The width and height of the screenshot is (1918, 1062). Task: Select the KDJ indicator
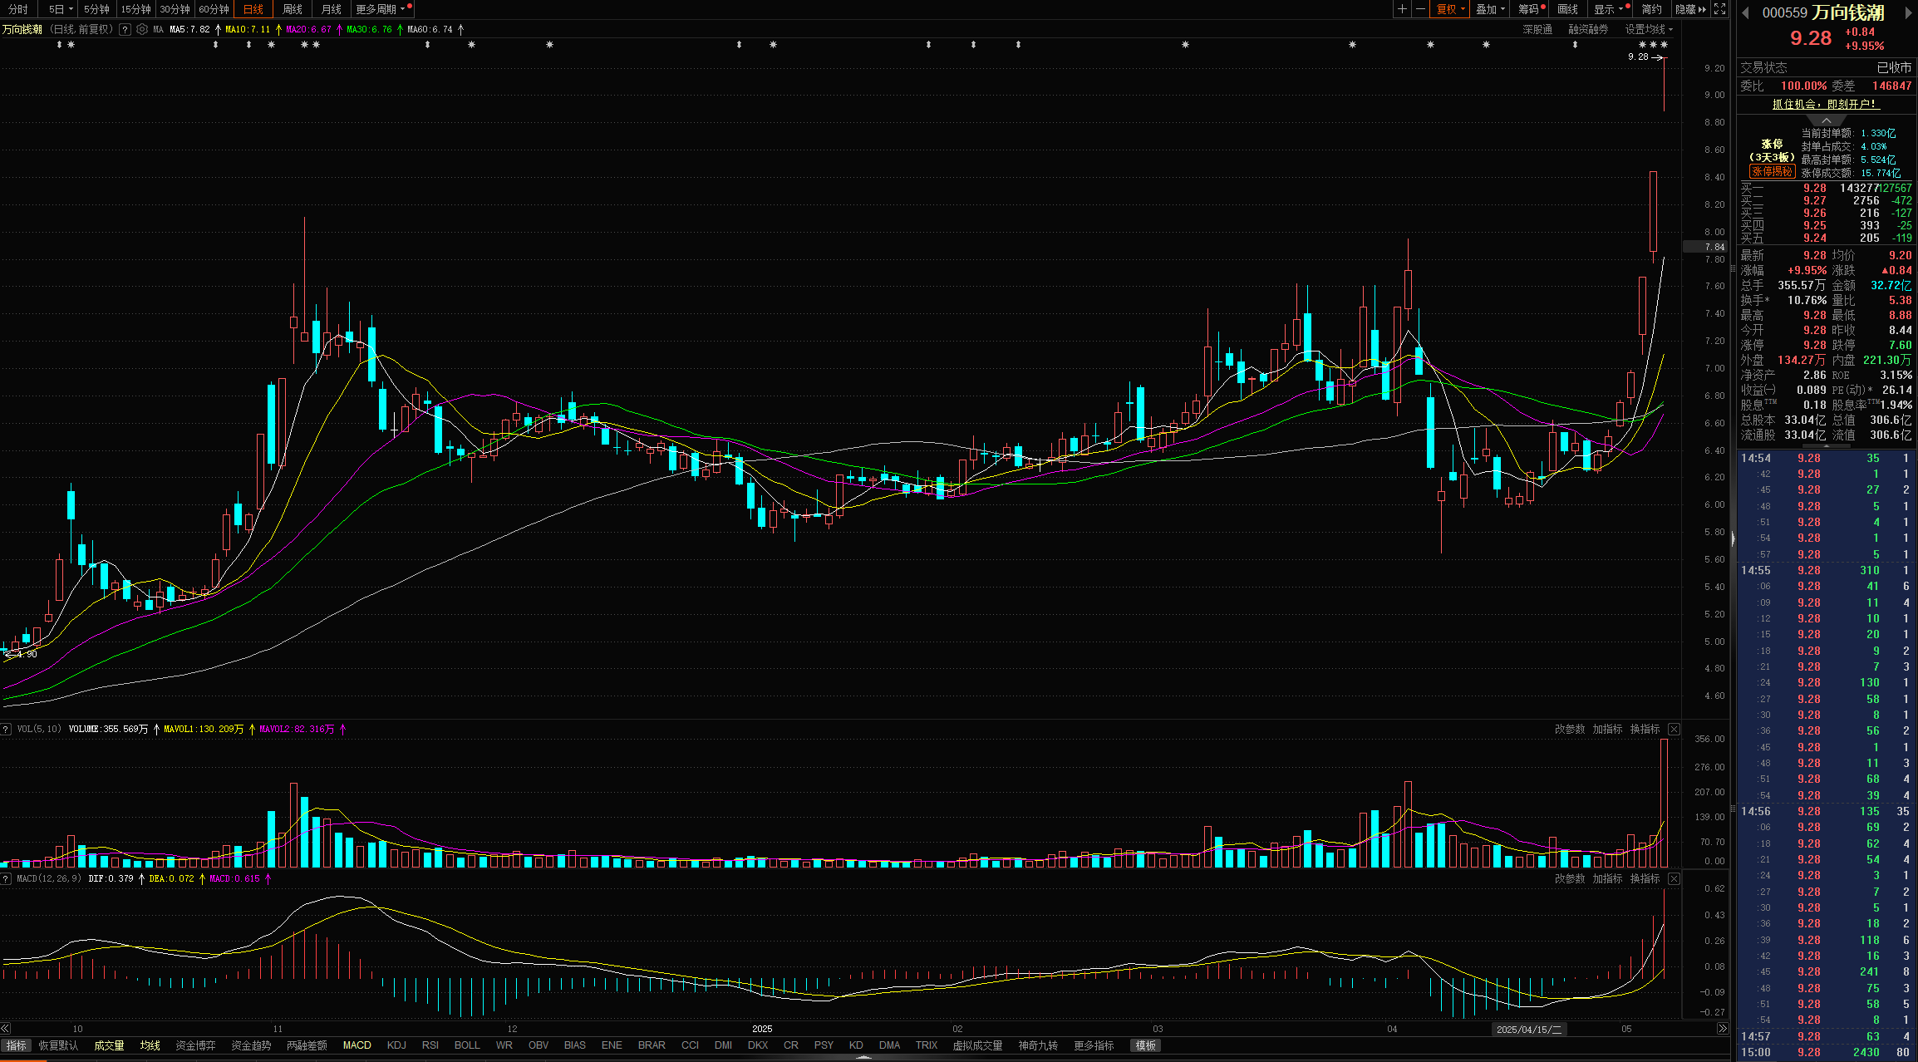tap(396, 1045)
